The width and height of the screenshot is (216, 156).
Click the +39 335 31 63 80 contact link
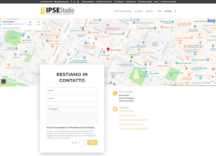point(126,111)
